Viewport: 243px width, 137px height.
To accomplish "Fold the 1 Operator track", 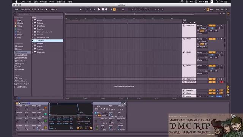I will tap(184, 25).
